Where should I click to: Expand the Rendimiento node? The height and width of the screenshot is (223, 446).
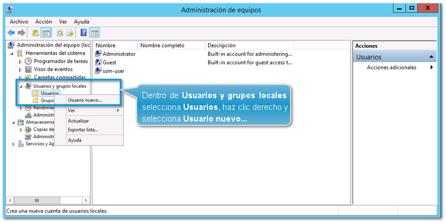(x=21, y=108)
